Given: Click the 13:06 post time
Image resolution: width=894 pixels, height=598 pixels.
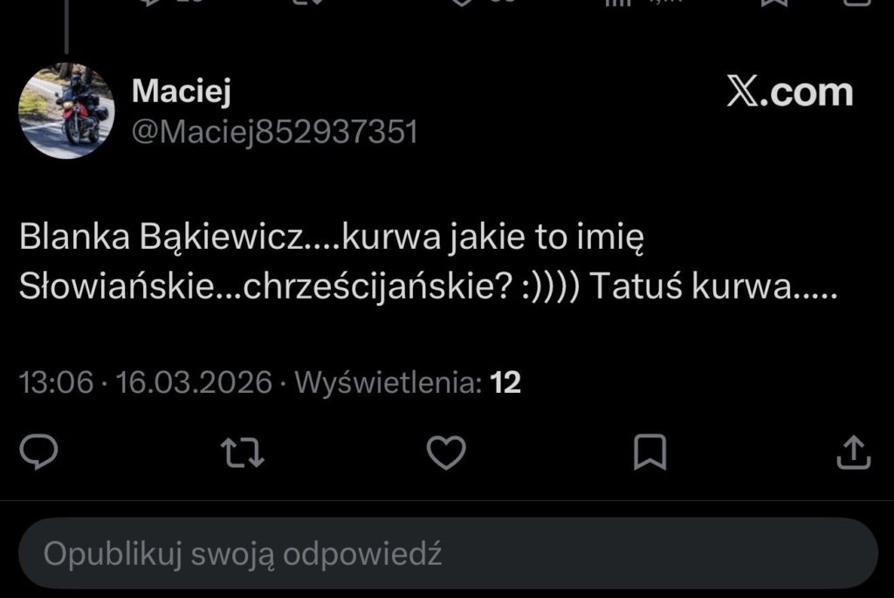Looking at the screenshot, I should pyautogui.click(x=56, y=382).
